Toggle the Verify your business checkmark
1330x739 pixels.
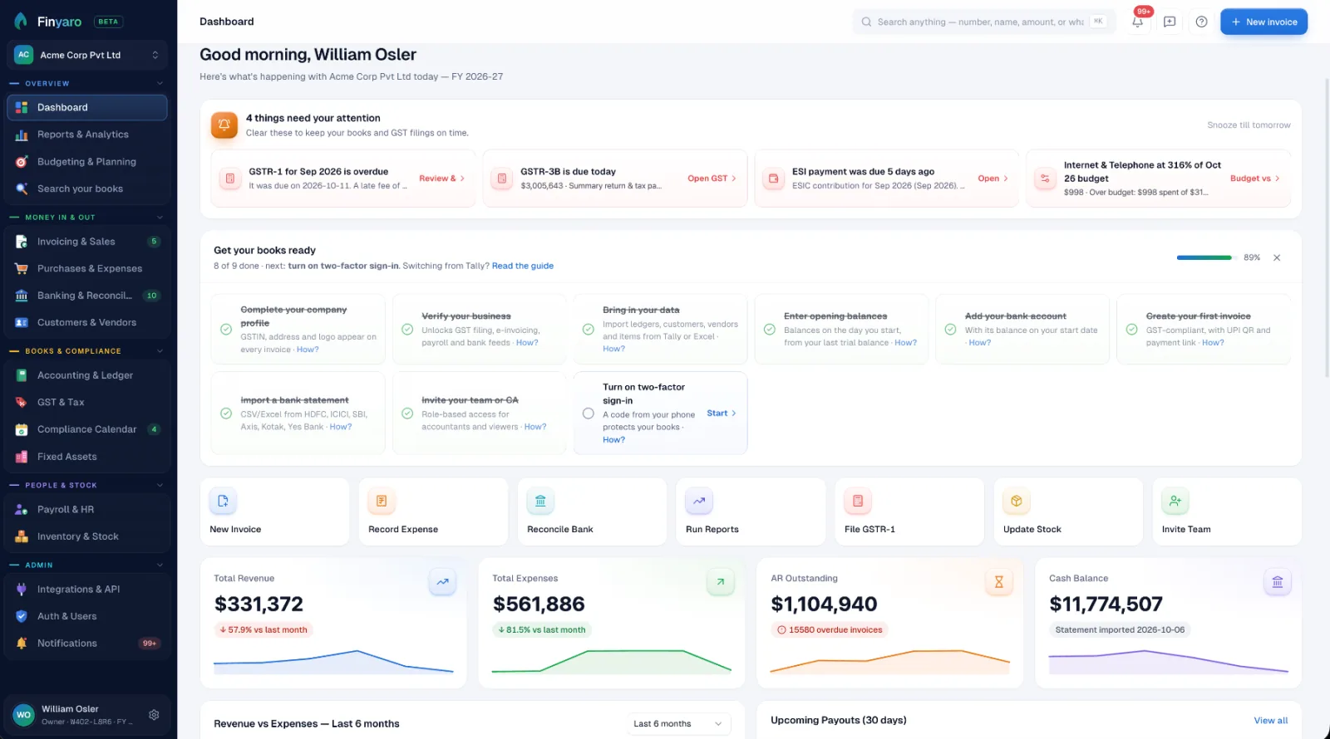[407, 330]
